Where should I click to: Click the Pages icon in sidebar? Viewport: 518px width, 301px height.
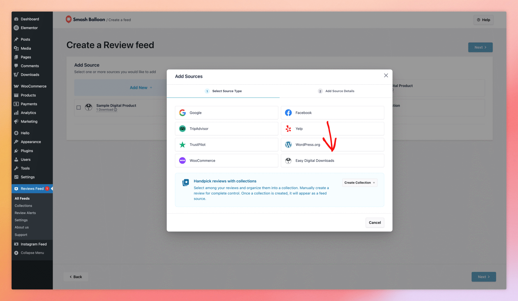tap(16, 57)
